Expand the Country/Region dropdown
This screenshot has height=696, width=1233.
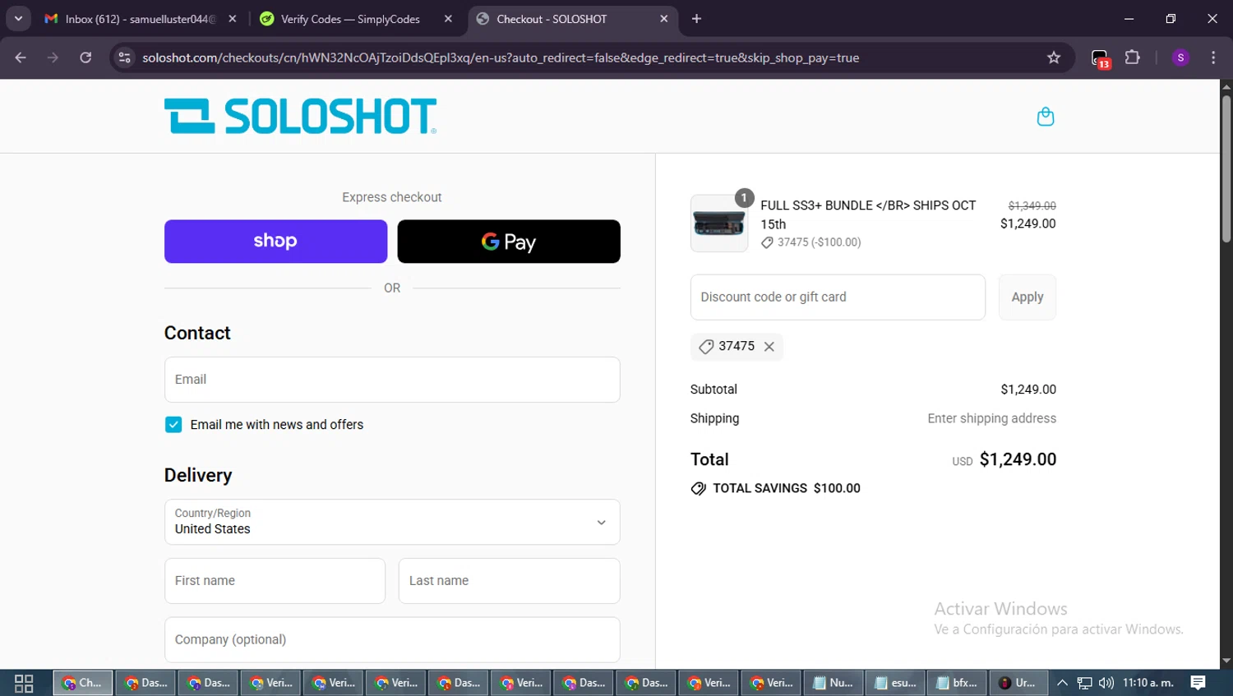pyautogui.click(x=392, y=522)
